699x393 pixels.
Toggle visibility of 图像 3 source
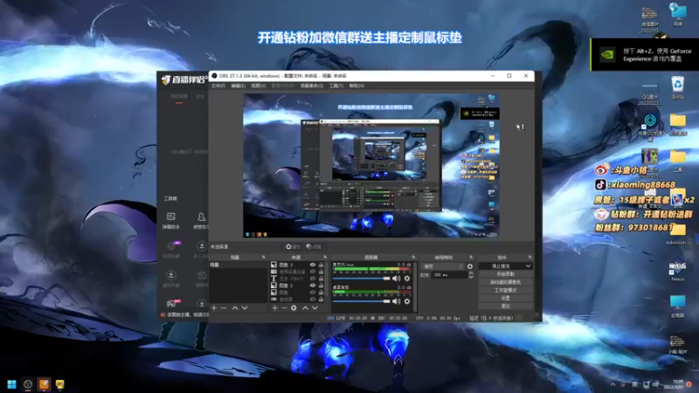(x=313, y=265)
